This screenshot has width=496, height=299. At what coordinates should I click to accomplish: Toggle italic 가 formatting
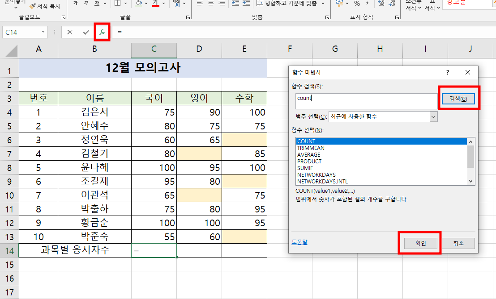86,3
